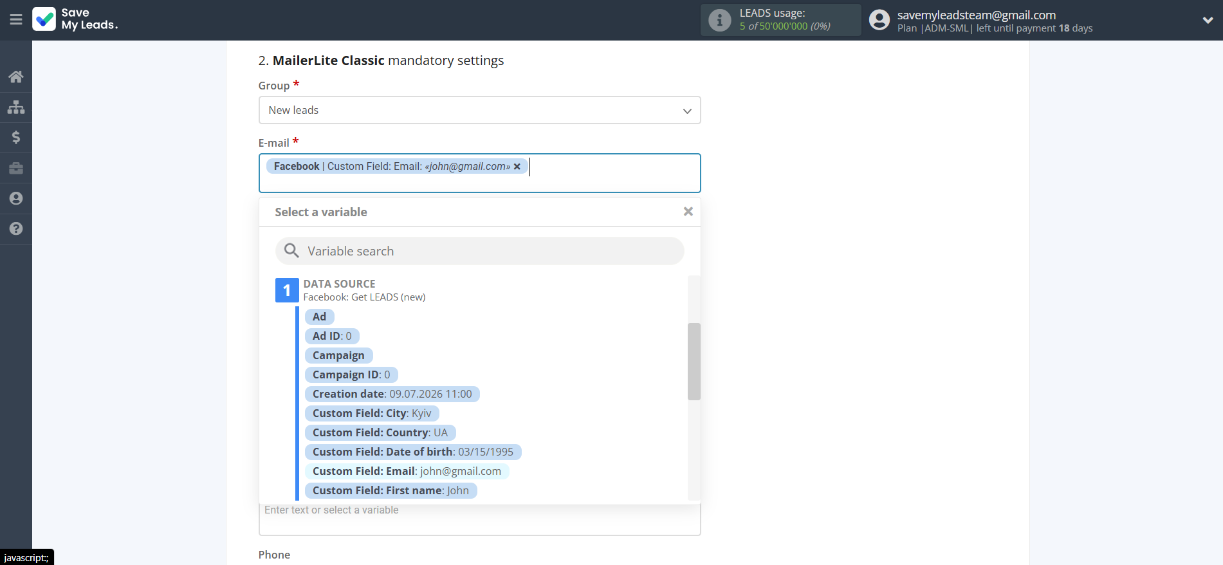Open the Group dropdown New leads
1223x565 pixels.
pyautogui.click(x=479, y=110)
